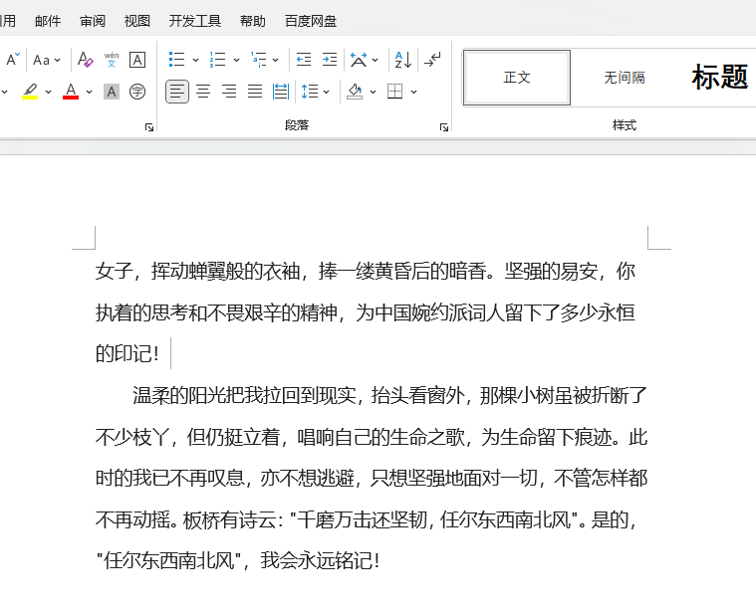756x614 pixels.
Task: Clear all formatting with eraser icon
Action: pyautogui.click(x=86, y=60)
